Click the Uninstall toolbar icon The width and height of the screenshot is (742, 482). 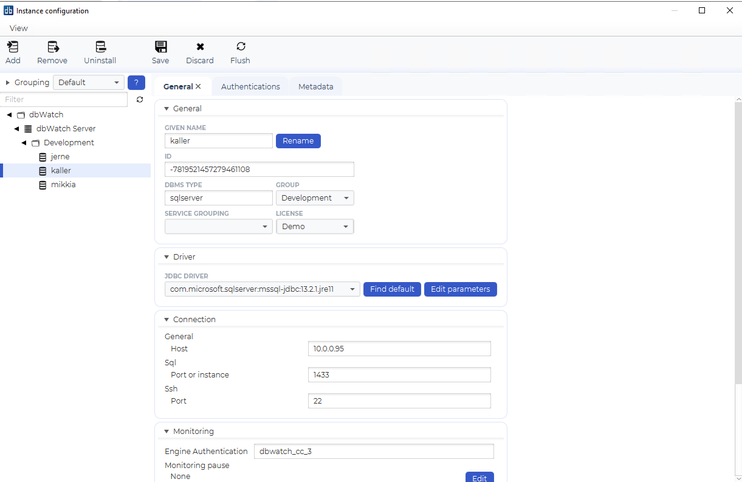point(100,47)
